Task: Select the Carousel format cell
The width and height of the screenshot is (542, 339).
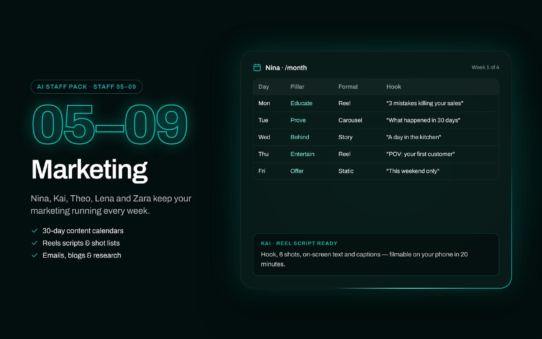Action: point(350,120)
